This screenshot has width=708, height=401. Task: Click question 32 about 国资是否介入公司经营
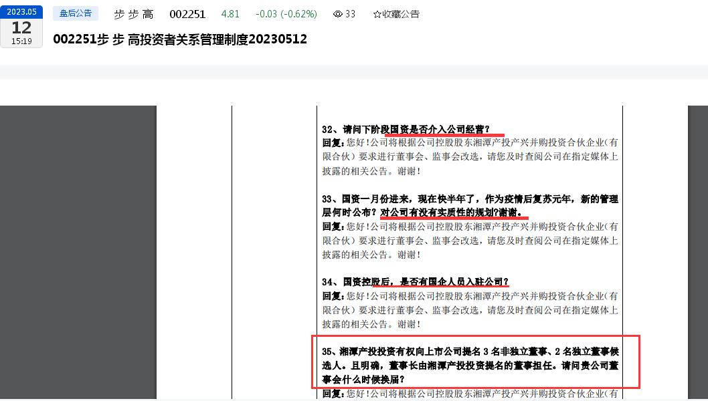(406, 130)
